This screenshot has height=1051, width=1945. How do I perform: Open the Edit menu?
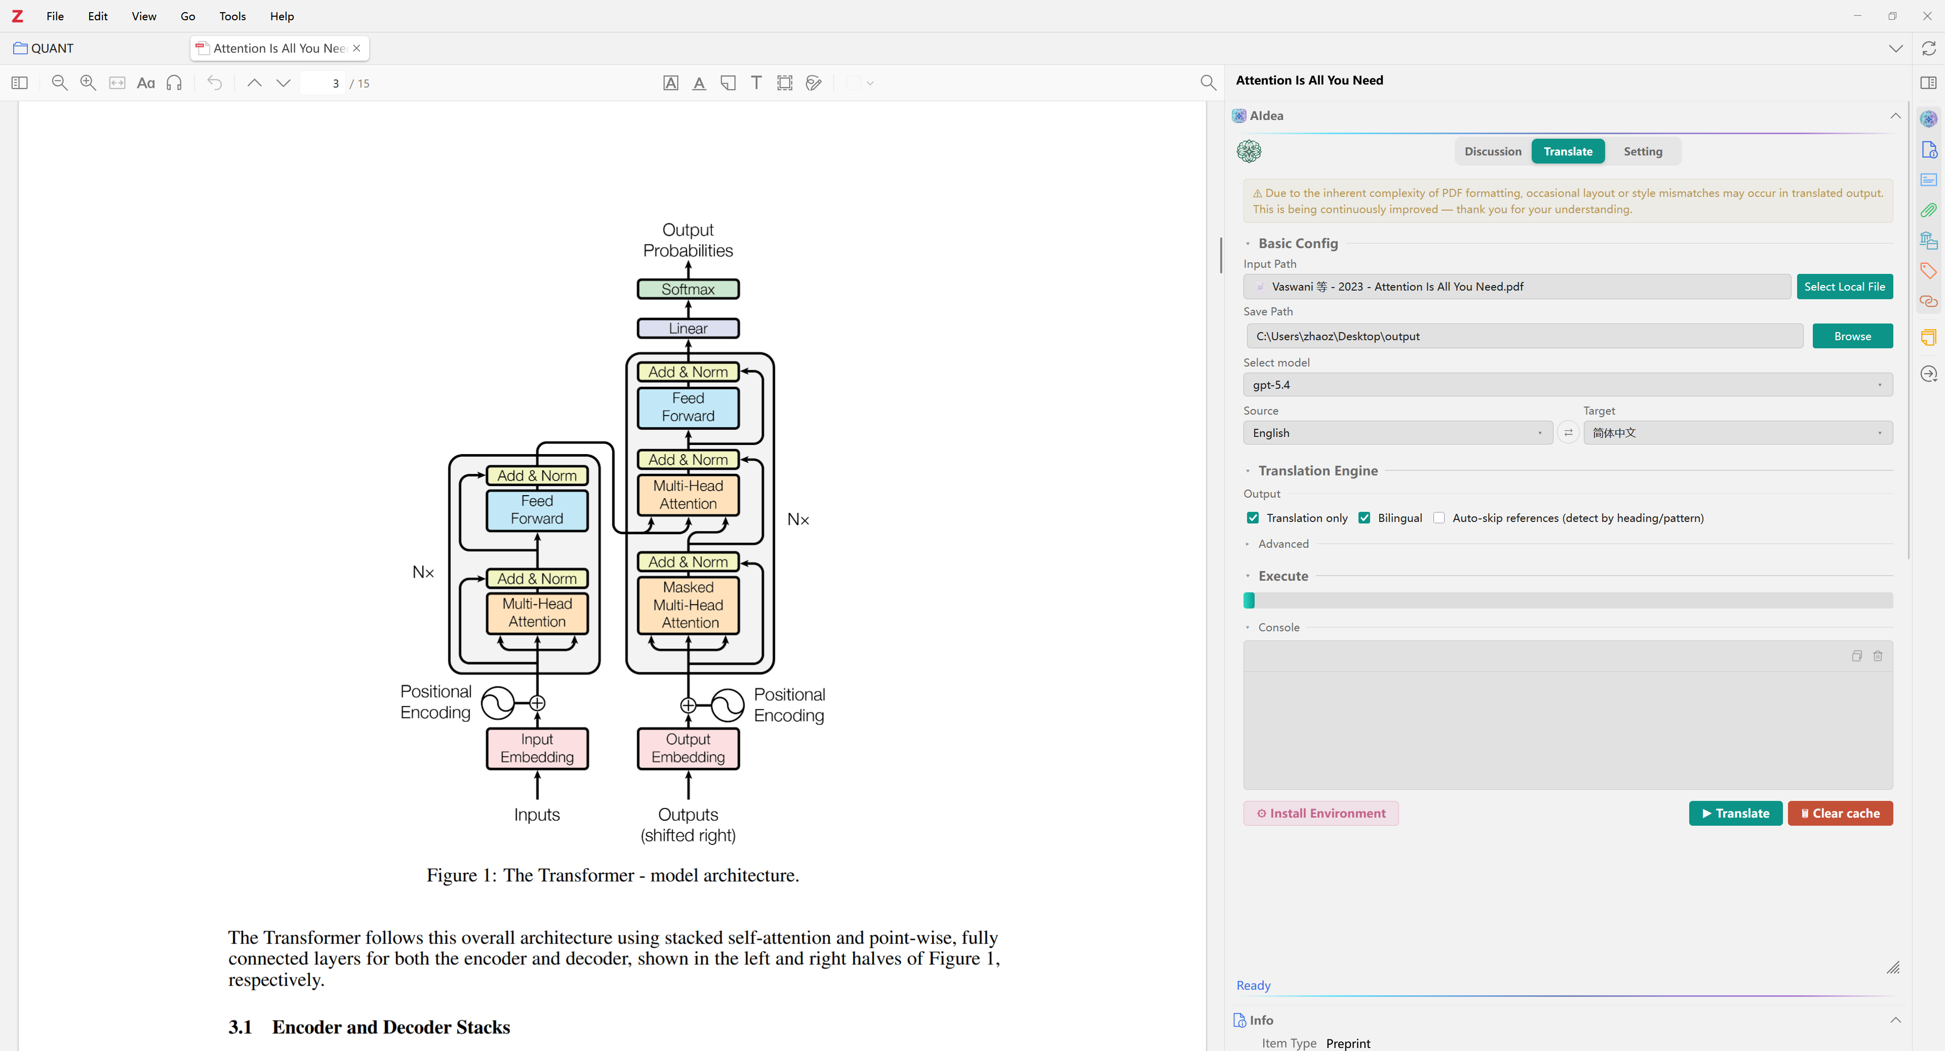point(97,16)
